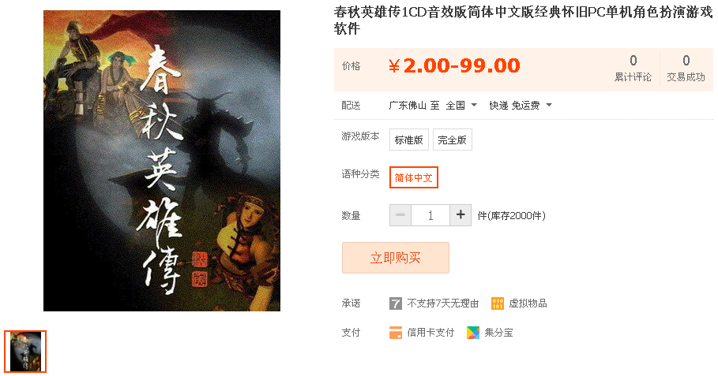Open the 交易成功 successful transactions count
The height and width of the screenshot is (376, 718).
(x=686, y=69)
